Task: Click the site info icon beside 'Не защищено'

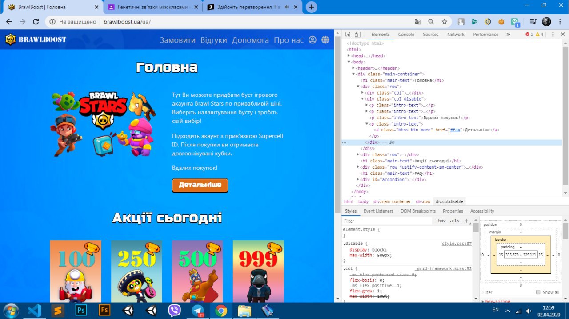Action: coord(52,21)
